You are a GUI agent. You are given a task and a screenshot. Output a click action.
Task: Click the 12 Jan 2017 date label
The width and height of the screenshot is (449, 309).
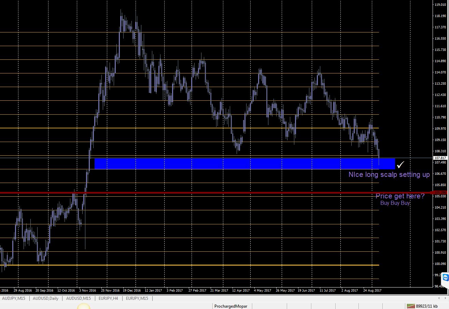pyautogui.click(x=153, y=291)
